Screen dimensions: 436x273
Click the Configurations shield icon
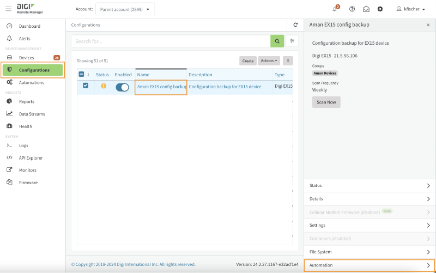[x=9, y=70]
